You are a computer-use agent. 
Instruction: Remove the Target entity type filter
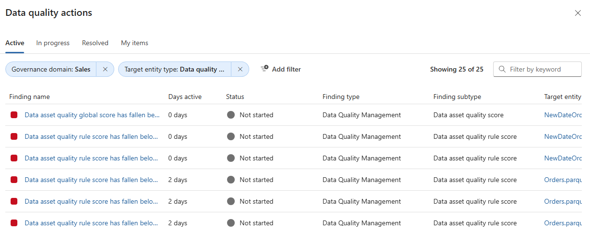[x=240, y=69]
